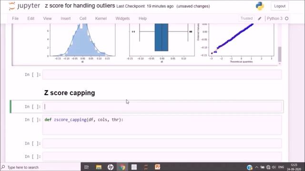
Task: Click the Type here to search box
Action: pos(41,167)
